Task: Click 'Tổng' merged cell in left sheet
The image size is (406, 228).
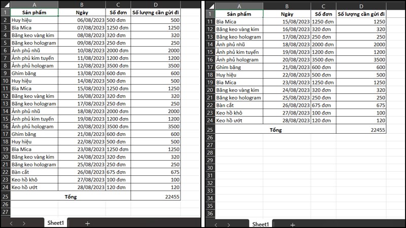Action: tap(71, 197)
